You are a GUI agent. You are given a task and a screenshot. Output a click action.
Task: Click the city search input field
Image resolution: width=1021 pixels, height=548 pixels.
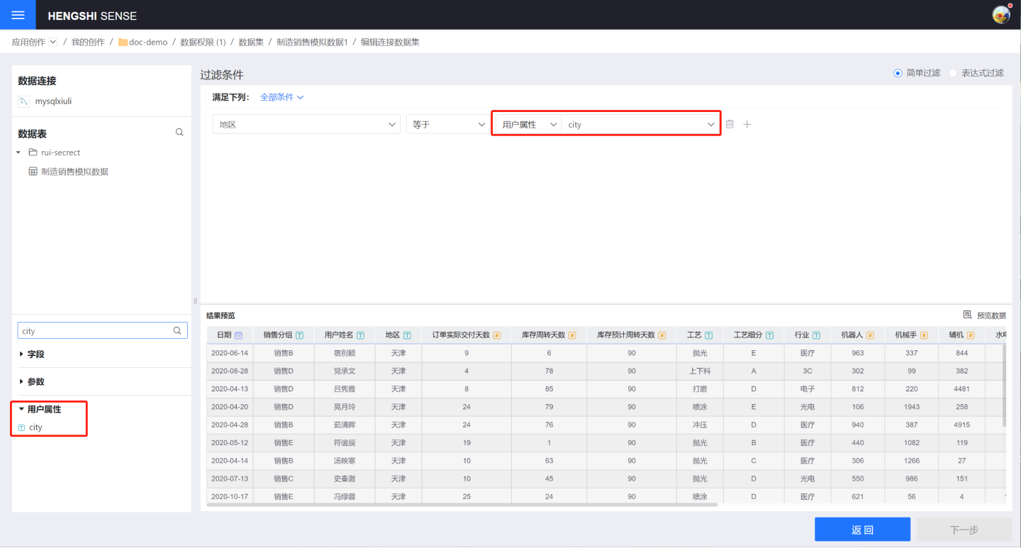(96, 331)
